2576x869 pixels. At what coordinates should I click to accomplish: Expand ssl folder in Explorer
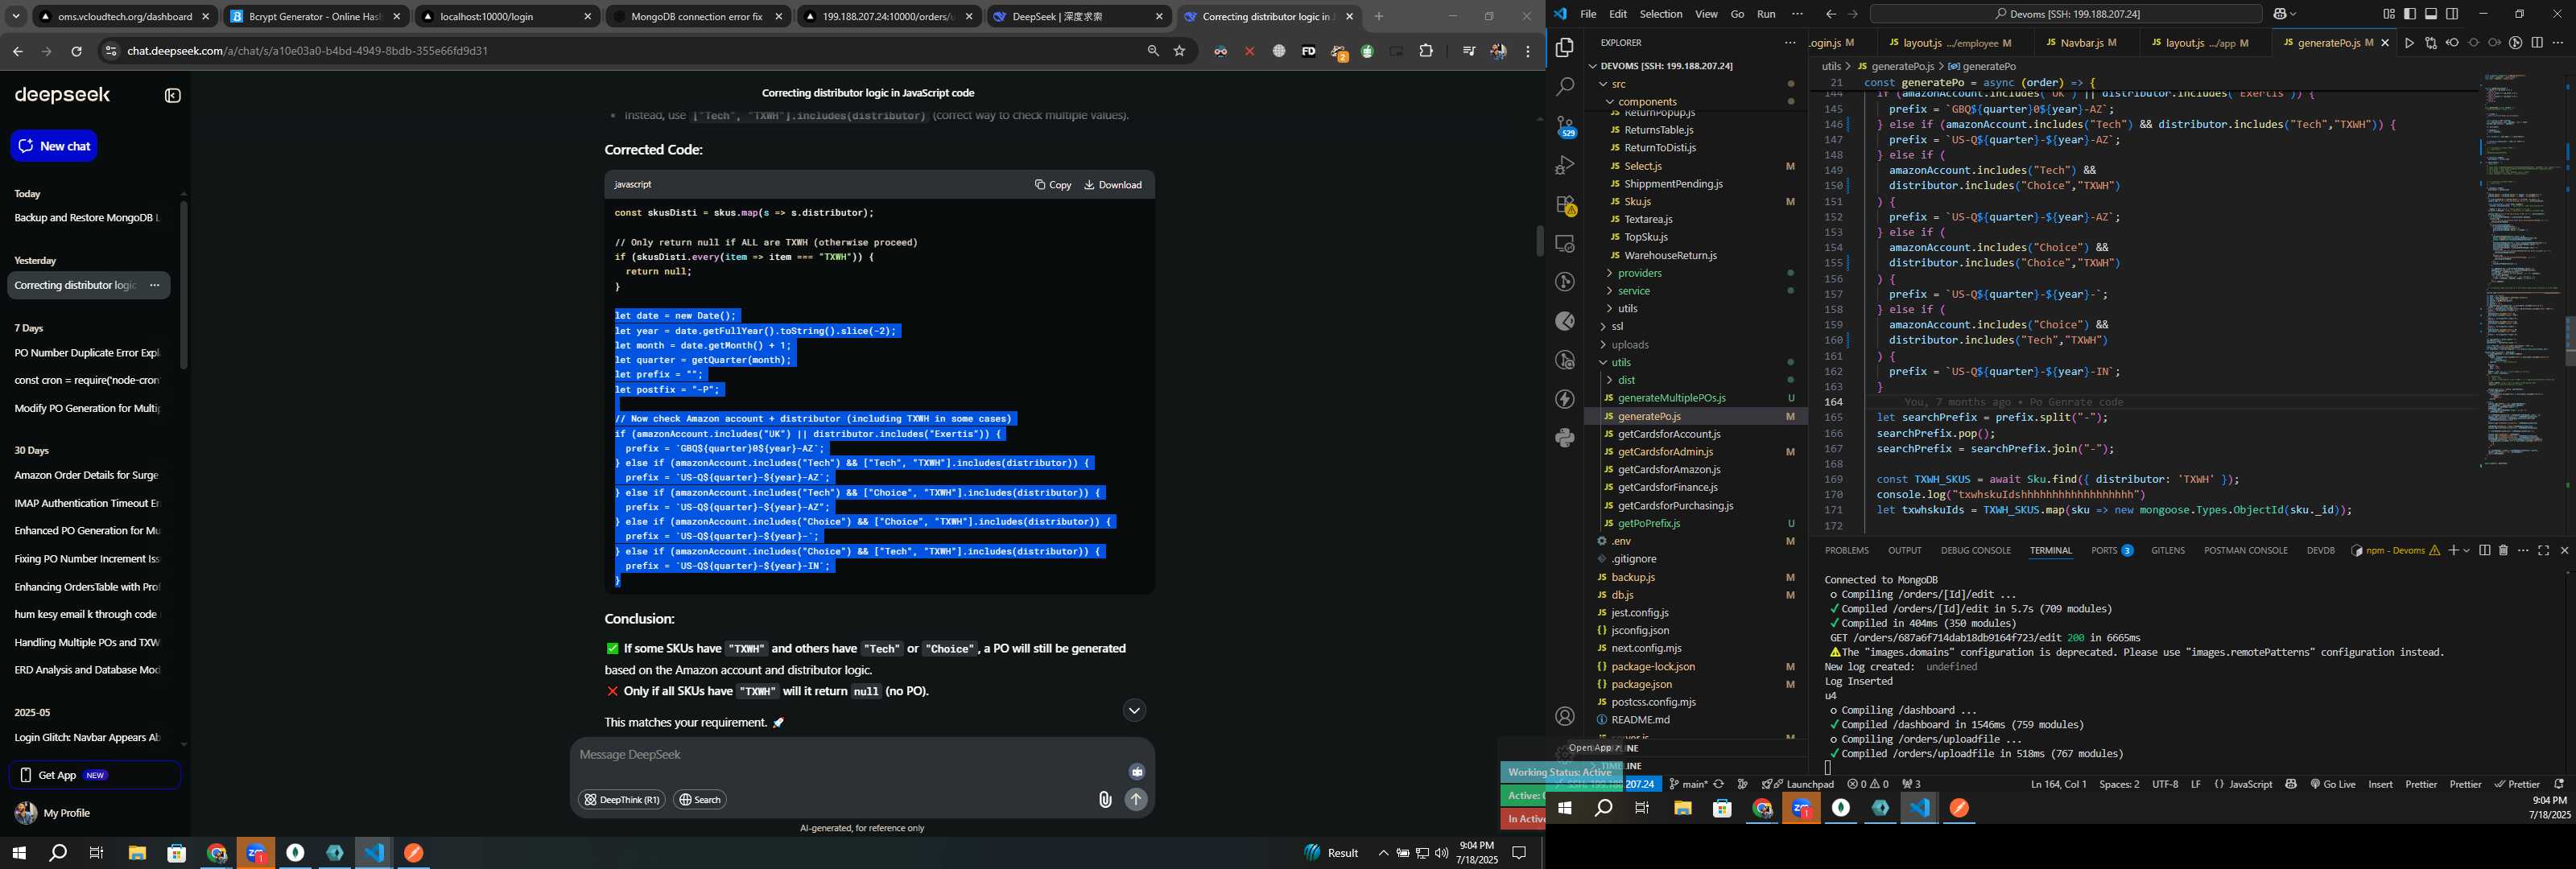pyautogui.click(x=1604, y=326)
